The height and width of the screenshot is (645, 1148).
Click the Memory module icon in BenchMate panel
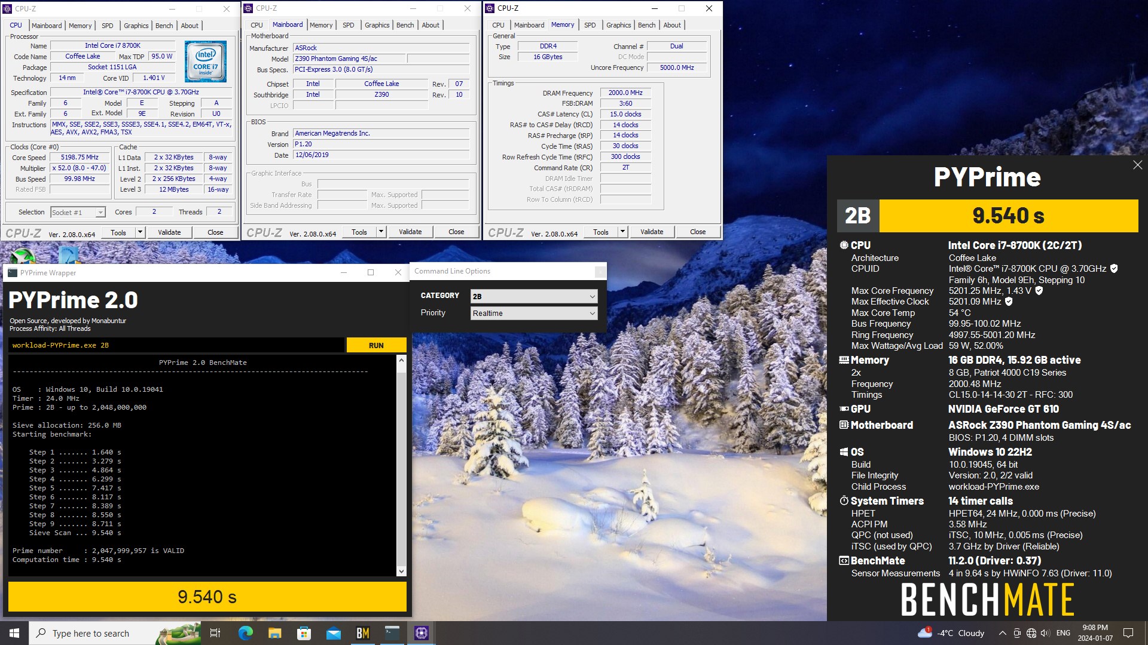(x=844, y=360)
